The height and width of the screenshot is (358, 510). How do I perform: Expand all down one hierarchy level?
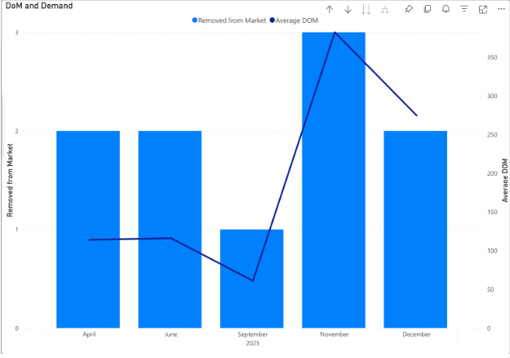384,9
